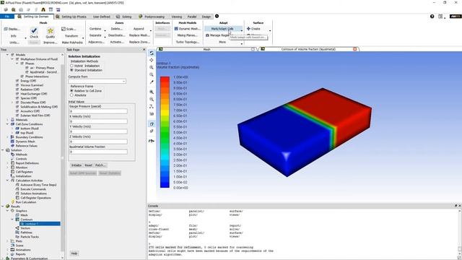Click the Help button in Task Page
The height and width of the screenshot is (260, 462).
tap(74, 253)
